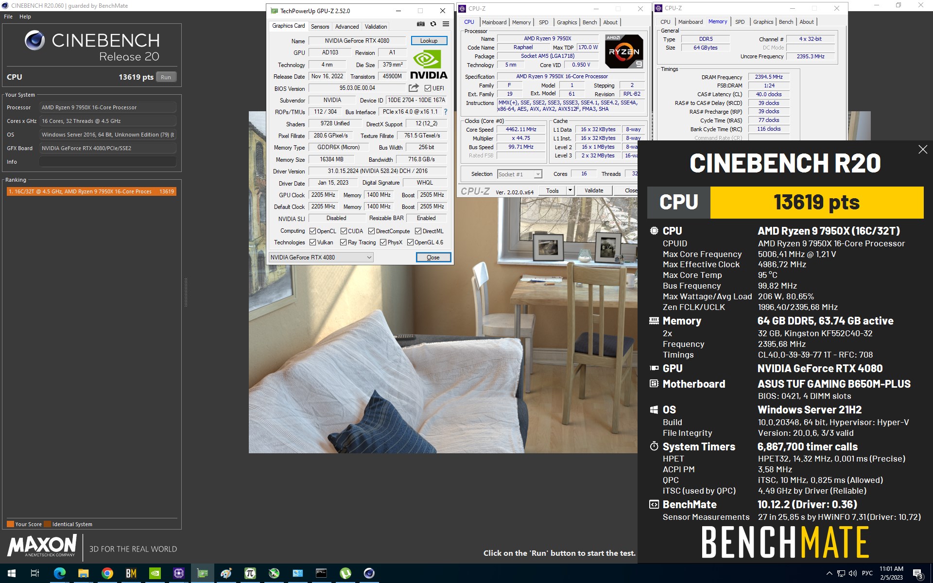Viewport: 933px width, 583px height.
Task: Open Paint from taskbar palette icon
Action: click(x=226, y=573)
